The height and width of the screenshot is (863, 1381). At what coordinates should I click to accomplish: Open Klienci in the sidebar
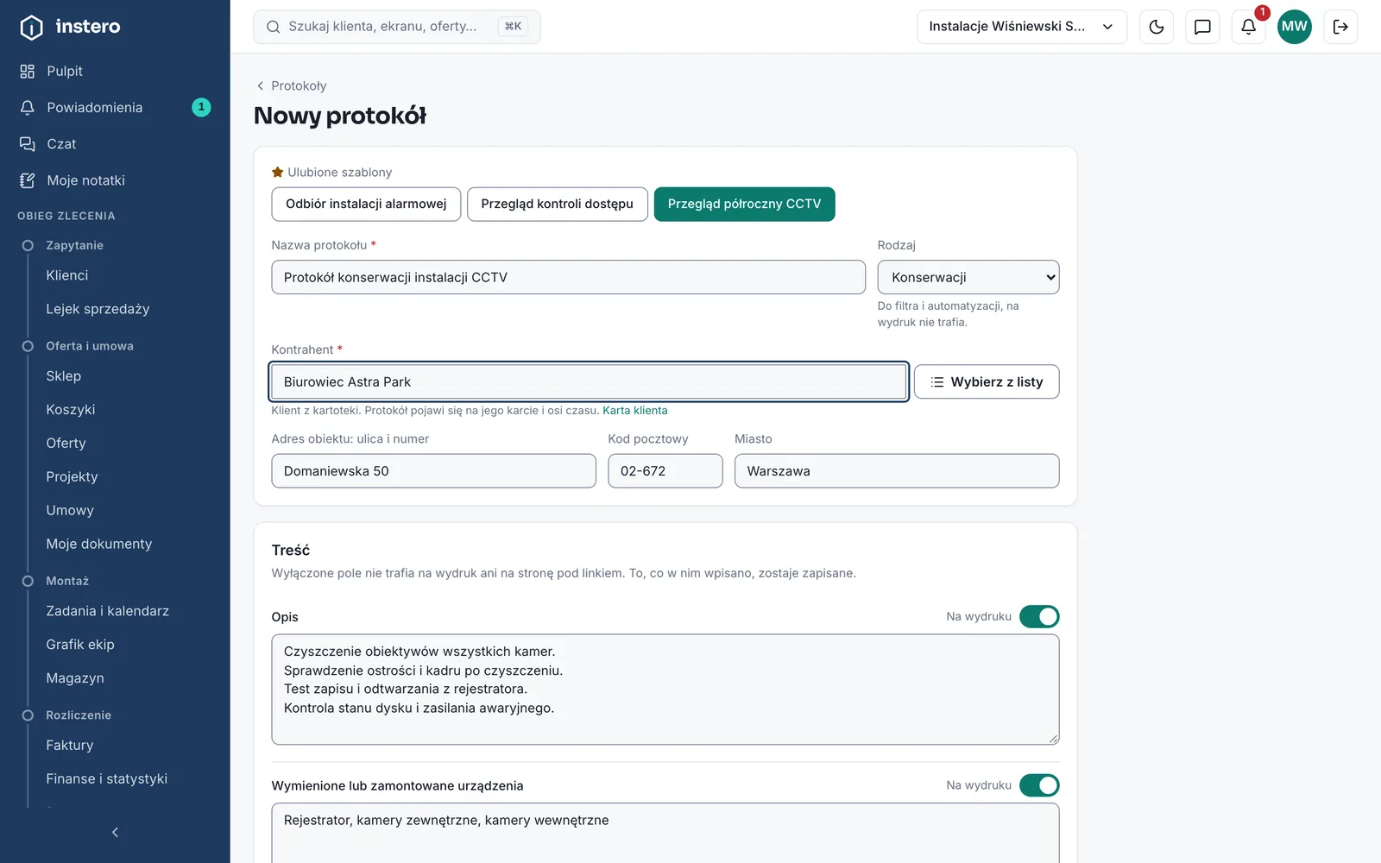pyautogui.click(x=67, y=275)
